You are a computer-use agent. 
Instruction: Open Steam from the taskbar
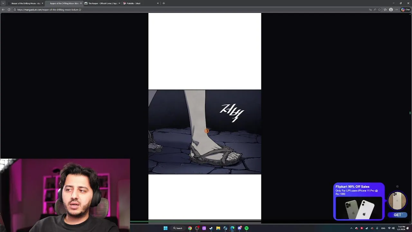coord(211,228)
